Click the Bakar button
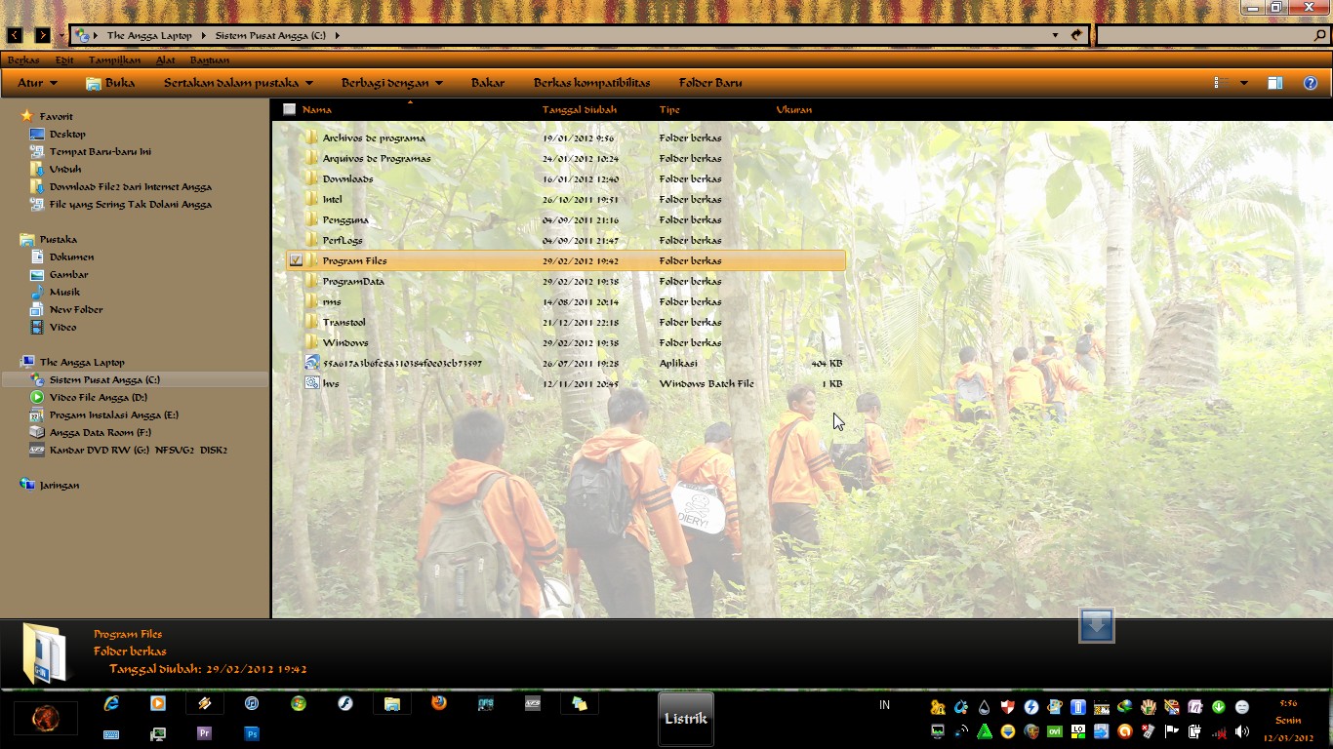Viewport: 1333px width, 749px height. [488, 83]
